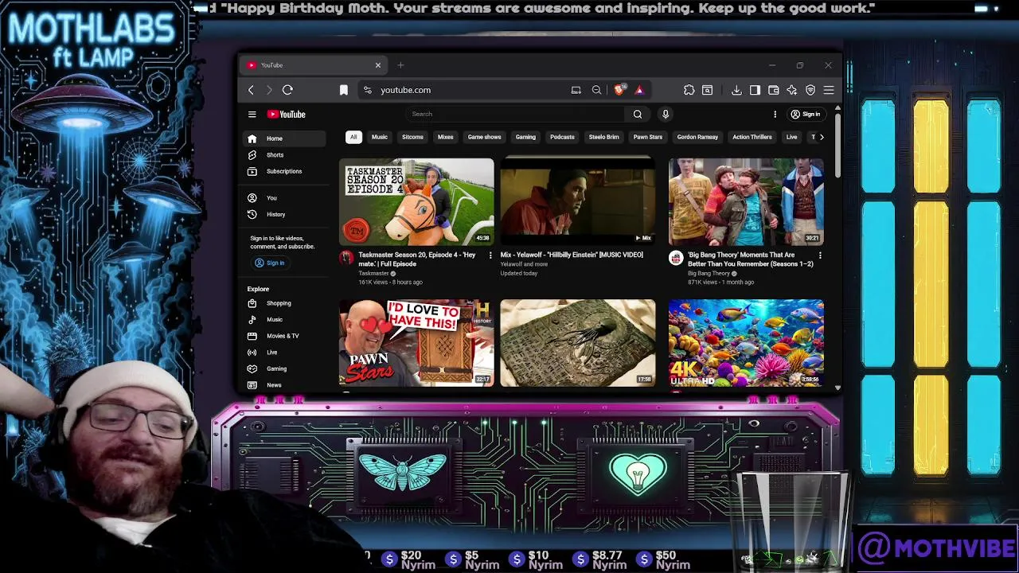
Task: Select the Mixes filter chip
Action: click(x=445, y=137)
